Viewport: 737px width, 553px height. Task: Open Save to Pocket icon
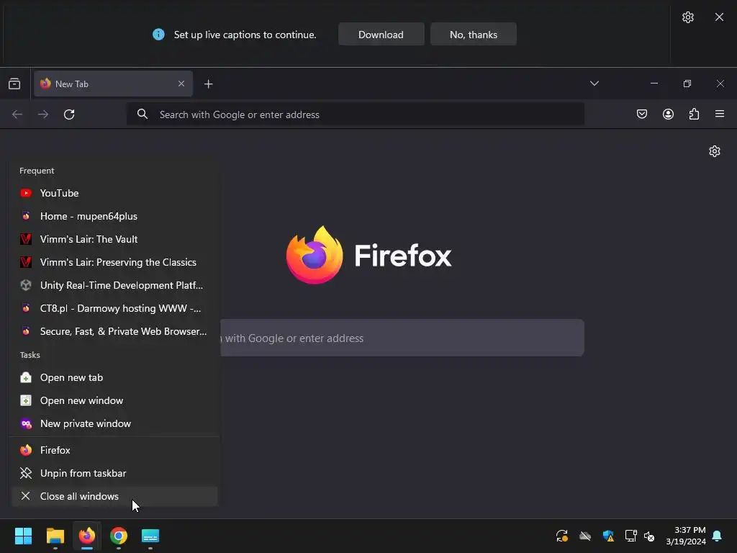pyautogui.click(x=641, y=114)
